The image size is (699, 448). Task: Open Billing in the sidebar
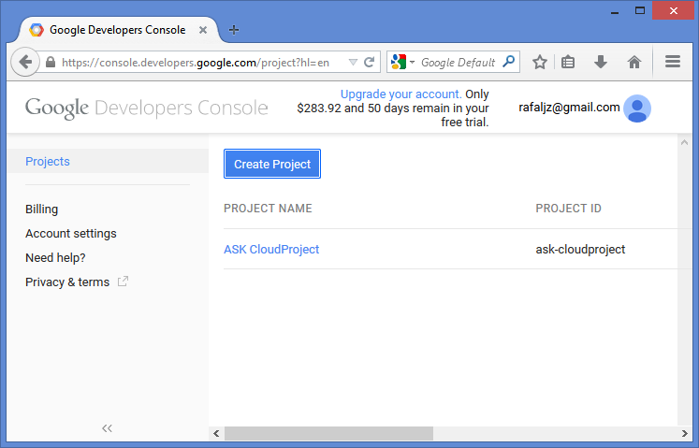click(41, 210)
